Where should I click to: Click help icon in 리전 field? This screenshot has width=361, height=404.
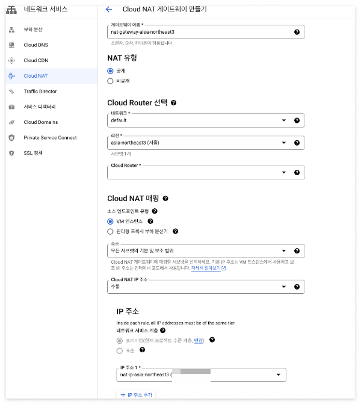click(x=297, y=143)
